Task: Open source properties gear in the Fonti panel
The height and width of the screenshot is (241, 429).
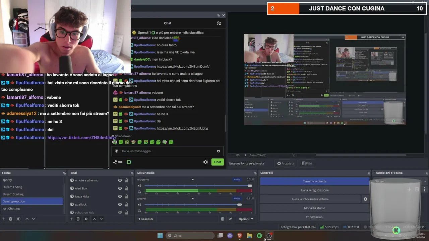Action: (86, 219)
